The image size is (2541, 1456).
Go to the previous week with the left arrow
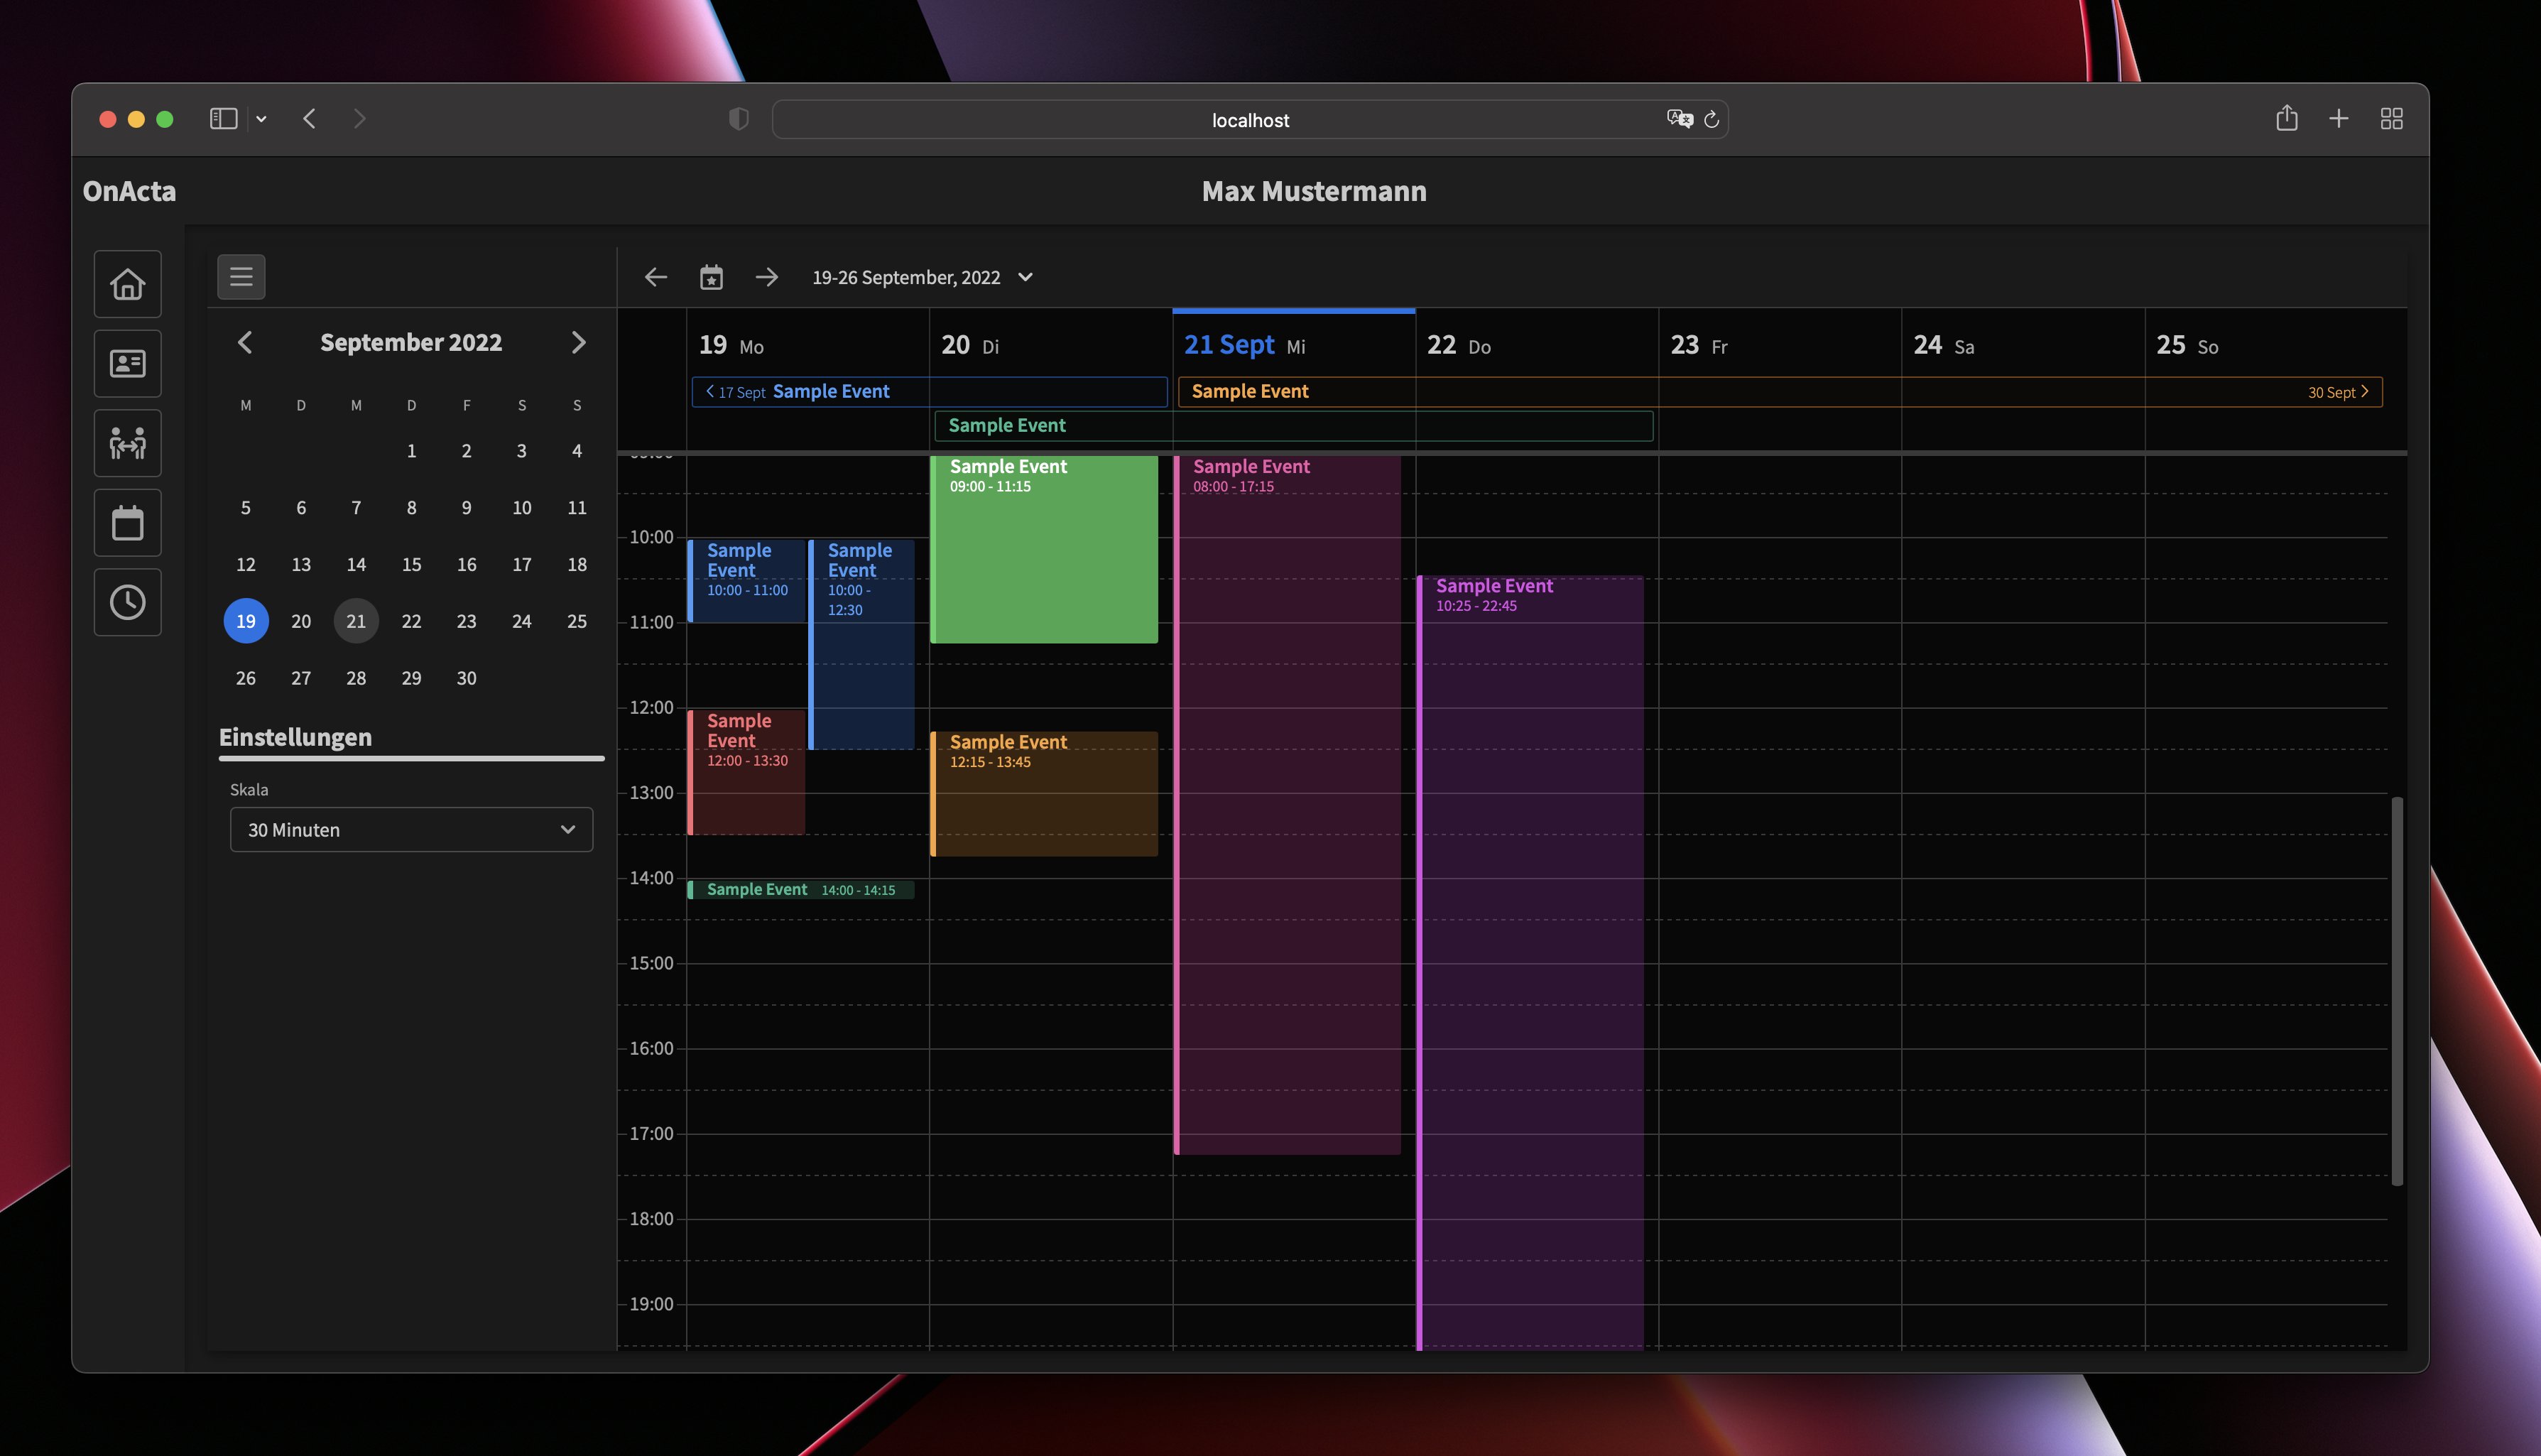click(655, 277)
